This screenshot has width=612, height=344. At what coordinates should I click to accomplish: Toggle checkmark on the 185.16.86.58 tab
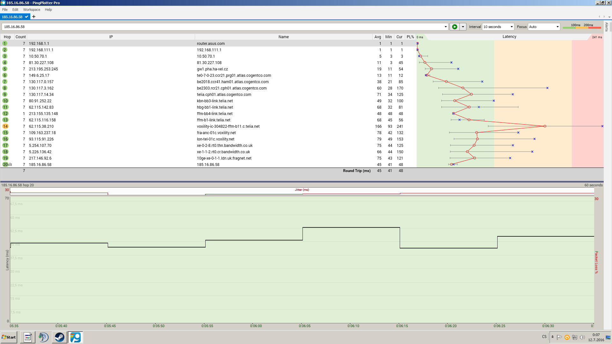27,17
